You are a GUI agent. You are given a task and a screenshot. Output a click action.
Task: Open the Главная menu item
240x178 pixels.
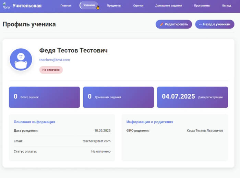(66, 5)
